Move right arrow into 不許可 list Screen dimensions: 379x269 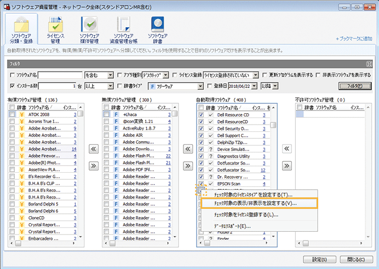point(286,166)
